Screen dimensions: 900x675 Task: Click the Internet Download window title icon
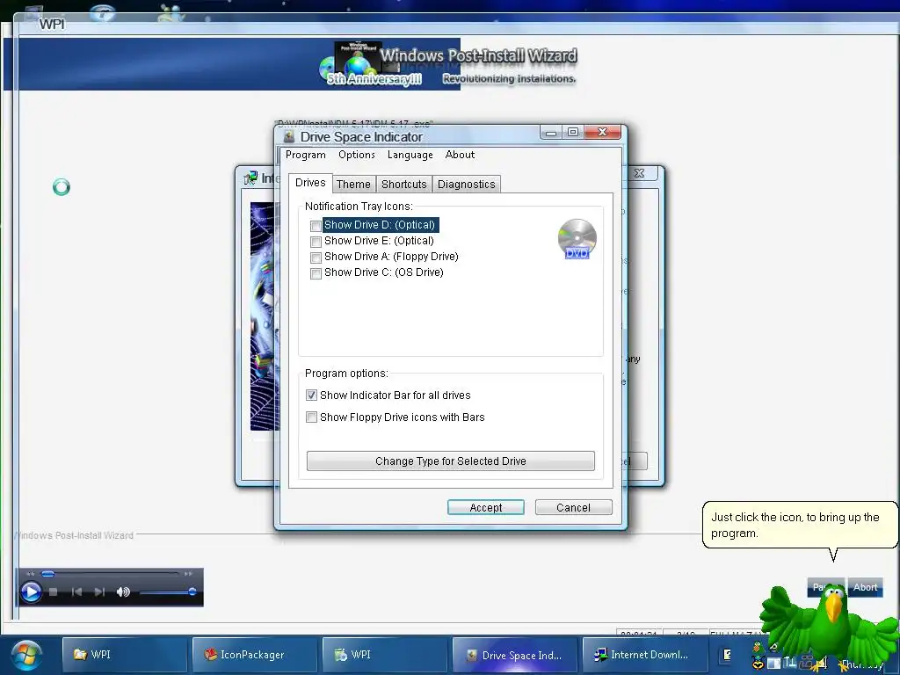[250, 178]
